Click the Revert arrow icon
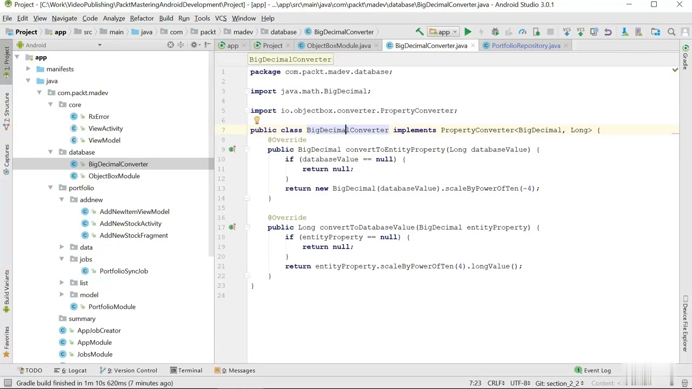The width and height of the screenshot is (692, 389). click(608, 32)
